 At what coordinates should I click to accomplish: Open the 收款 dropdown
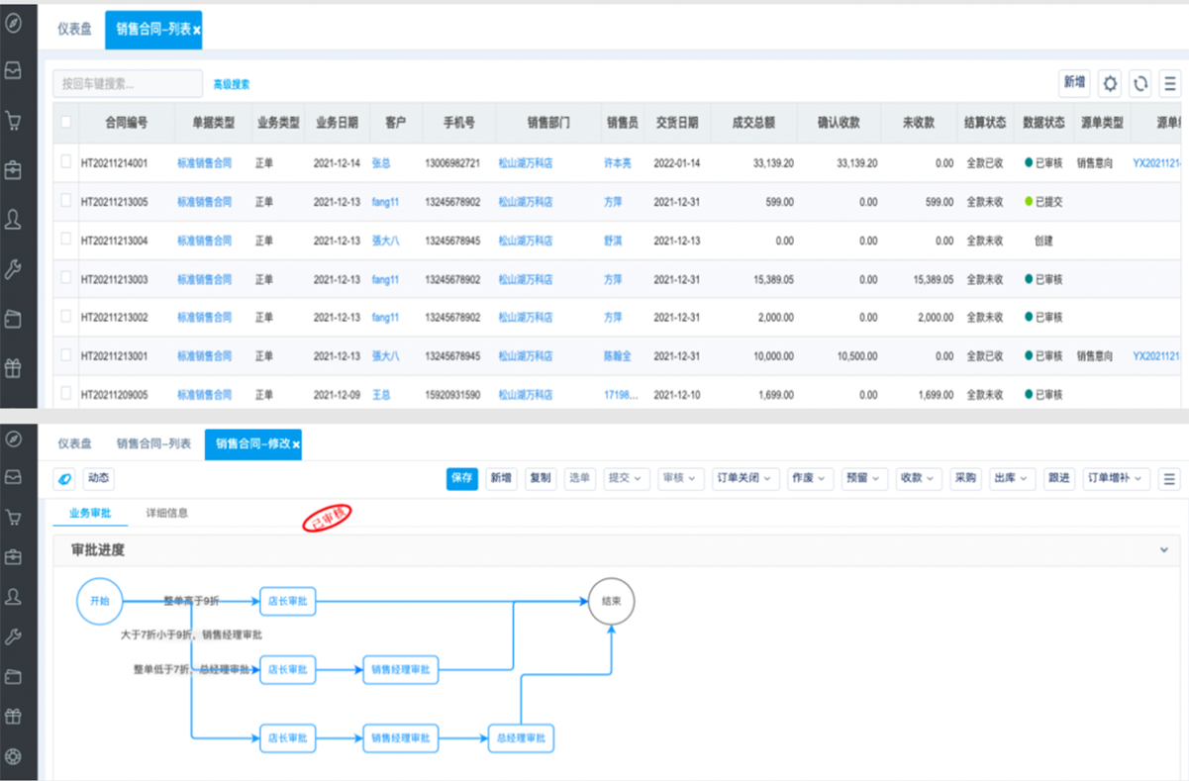coord(918,478)
